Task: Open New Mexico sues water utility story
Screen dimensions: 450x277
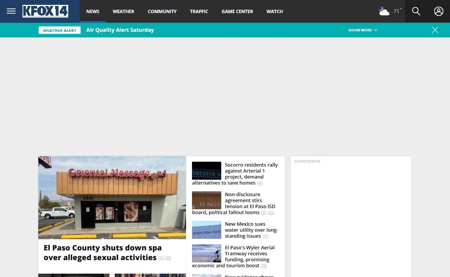Action: [251, 230]
